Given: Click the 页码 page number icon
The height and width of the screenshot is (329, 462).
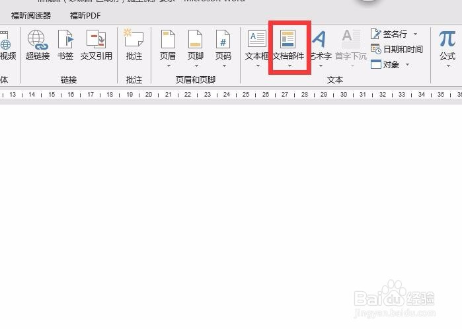Looking at the screenshot, I should coord(223,39).
